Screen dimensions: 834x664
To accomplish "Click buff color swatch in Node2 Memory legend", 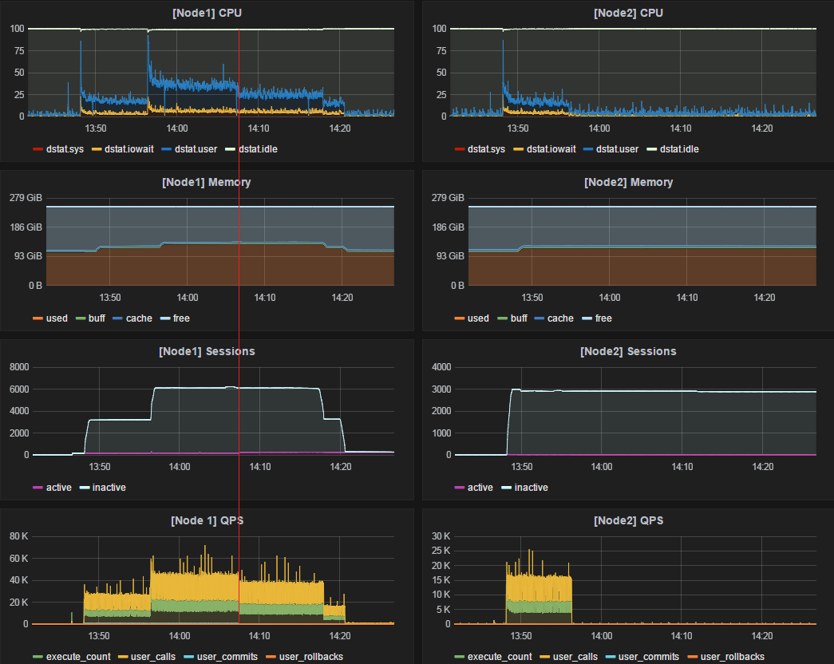I will [x=502, y=318].
